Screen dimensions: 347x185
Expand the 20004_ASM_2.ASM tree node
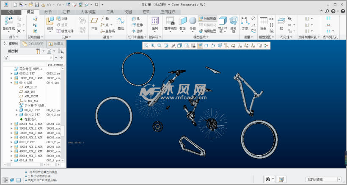coord(11,124)
